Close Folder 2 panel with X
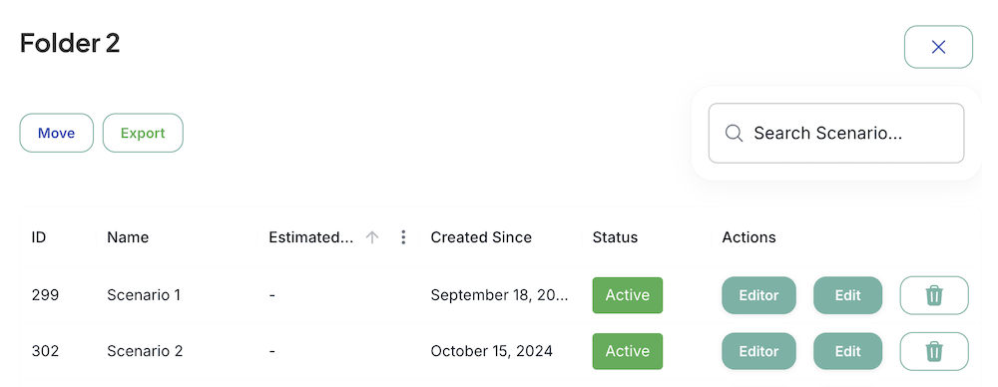This screenshot has height=387, width=998. click(938, 47)
